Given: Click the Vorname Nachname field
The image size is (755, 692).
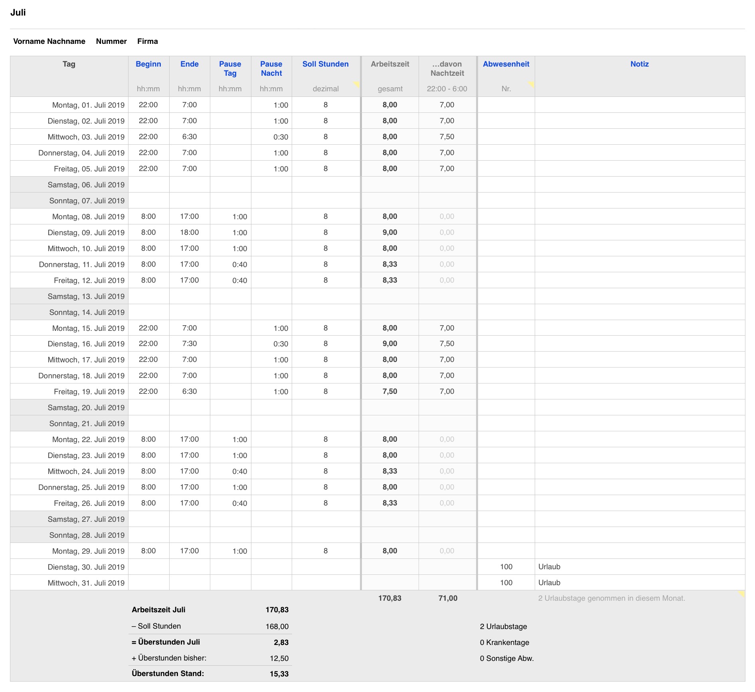Looking at the screenshot, I should [49, 41].
